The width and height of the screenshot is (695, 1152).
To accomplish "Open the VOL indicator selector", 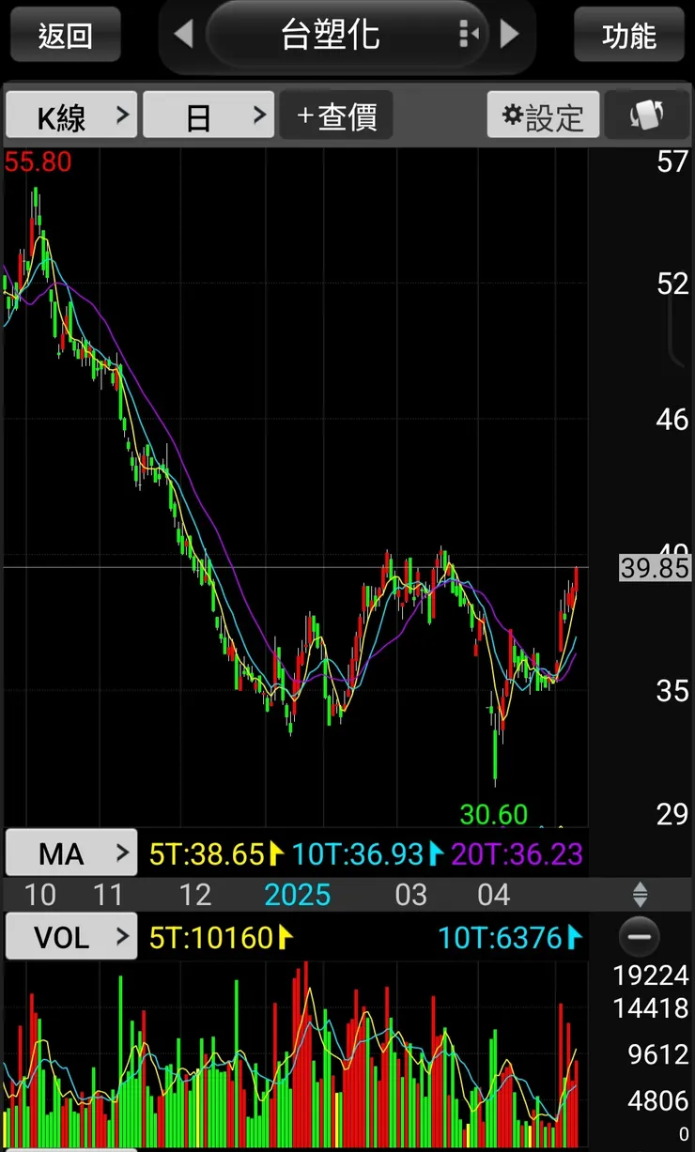I will (x=71, y=936).
